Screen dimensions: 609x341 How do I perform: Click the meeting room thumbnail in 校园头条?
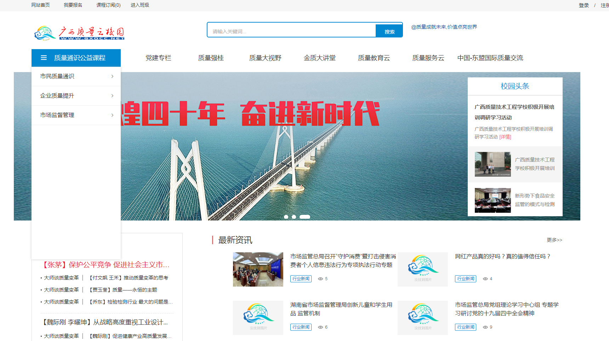coord(493,200)
